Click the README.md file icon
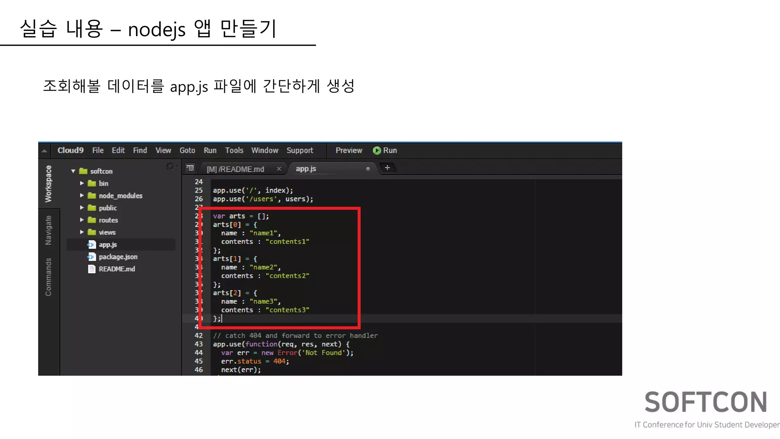The height and width of the screenshot is (439, 780). tap(91, 269)
